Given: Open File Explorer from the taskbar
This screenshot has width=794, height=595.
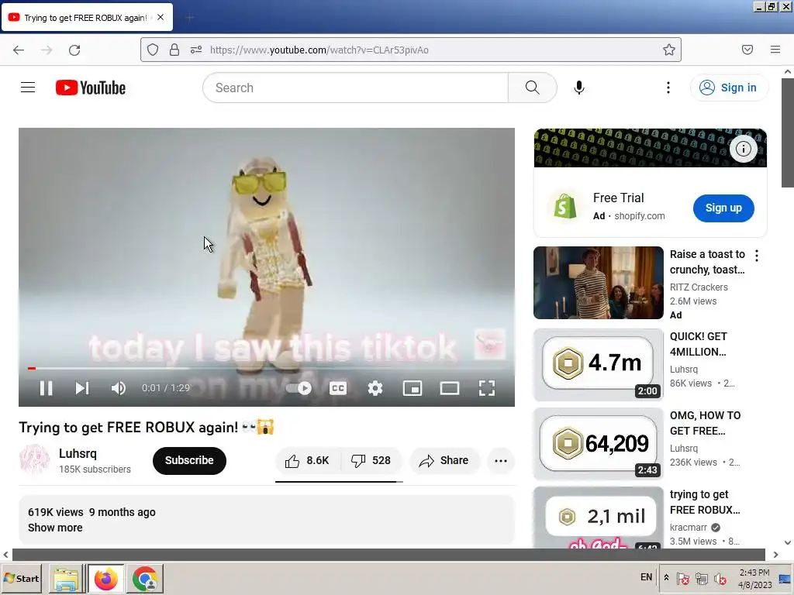Looking at the screenshot, I should point(66,578).
